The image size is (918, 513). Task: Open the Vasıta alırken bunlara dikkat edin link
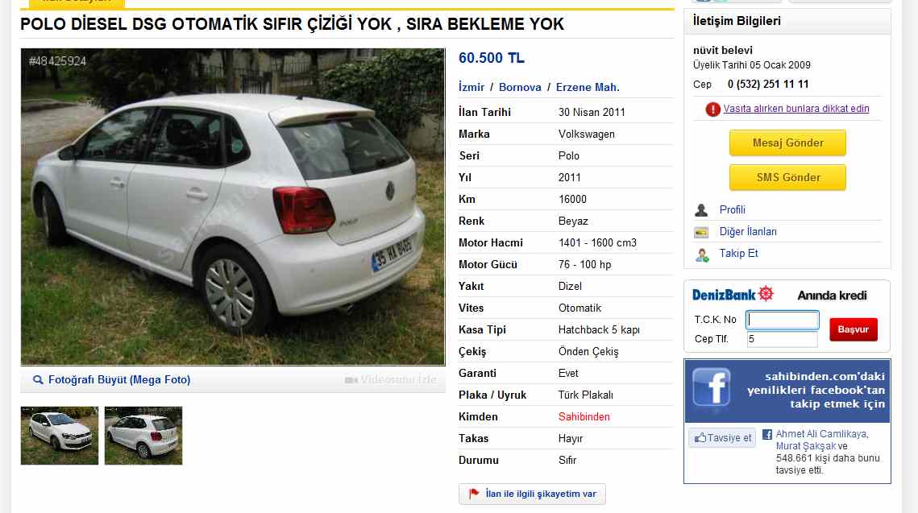click(x=795, y=109)
